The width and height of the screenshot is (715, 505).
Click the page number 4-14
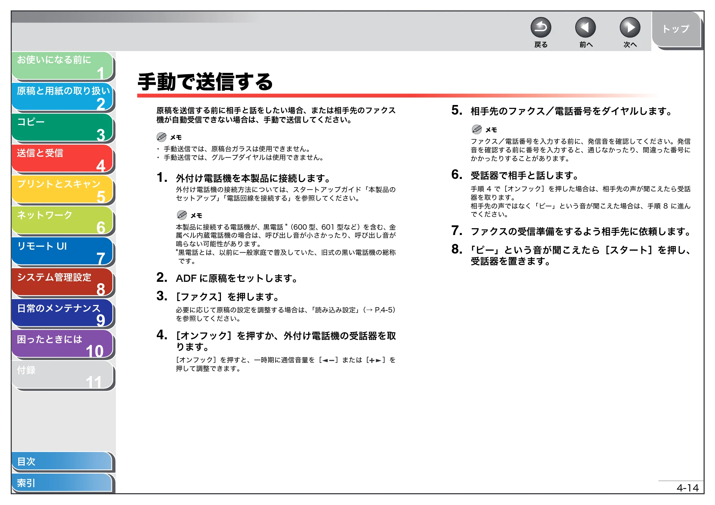pyautogui.click(x=688, y=488)
